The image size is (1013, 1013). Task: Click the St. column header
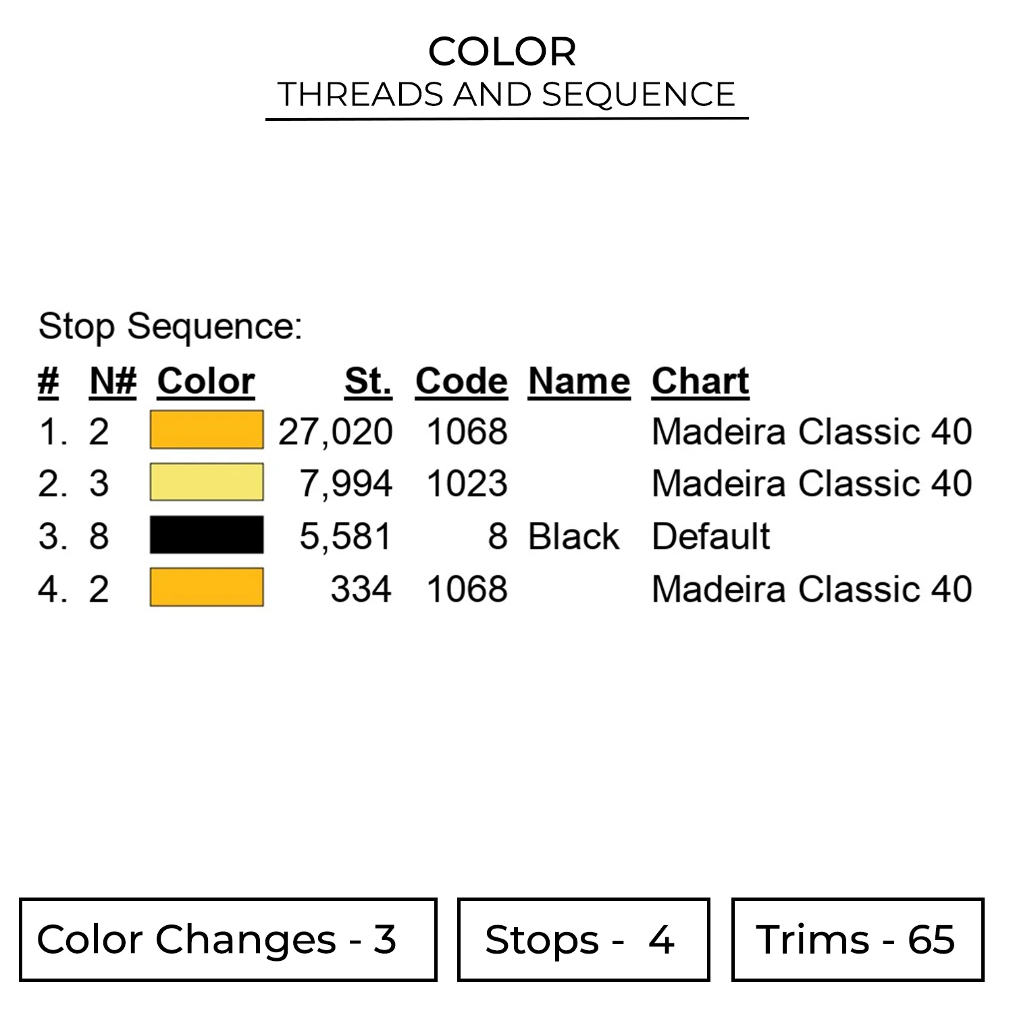tap(368, 382)
